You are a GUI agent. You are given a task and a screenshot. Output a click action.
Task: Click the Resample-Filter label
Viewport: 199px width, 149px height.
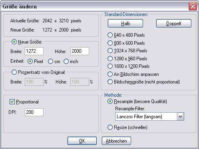pyautogui.click(x=130, y=109)
